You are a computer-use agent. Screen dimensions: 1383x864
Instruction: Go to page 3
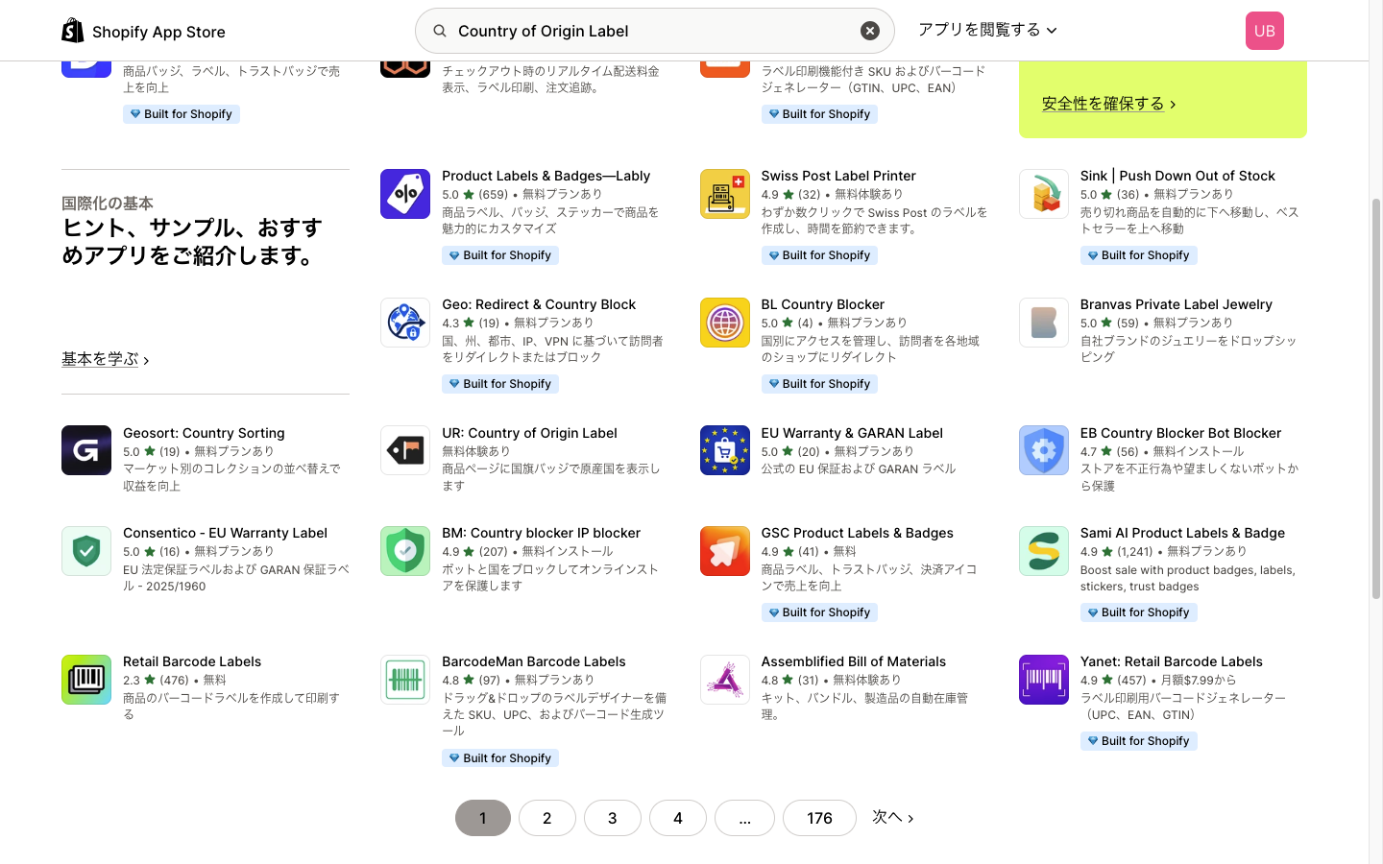pyautogui.click(x=613, y=818)
